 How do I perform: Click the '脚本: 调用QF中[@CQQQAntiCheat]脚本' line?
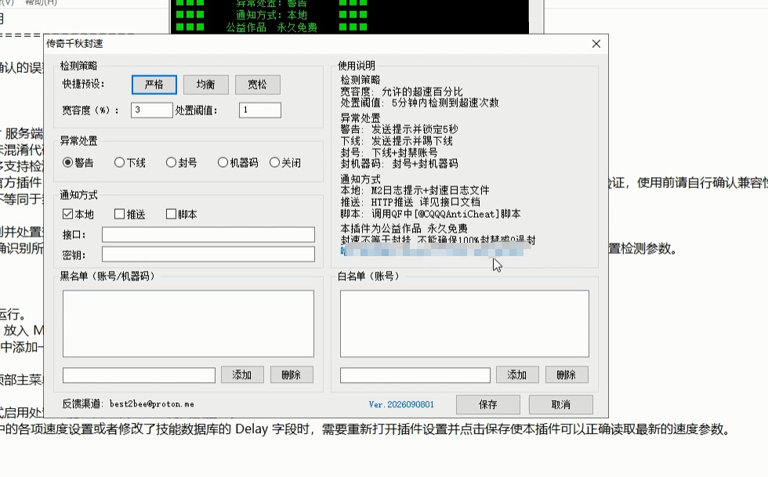tap(430, 214)
